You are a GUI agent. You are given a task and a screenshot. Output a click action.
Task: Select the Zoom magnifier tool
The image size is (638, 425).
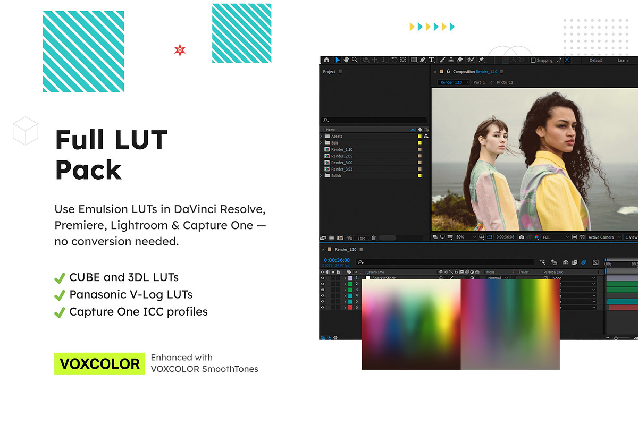pyautogui.click(x=355, y=60)
